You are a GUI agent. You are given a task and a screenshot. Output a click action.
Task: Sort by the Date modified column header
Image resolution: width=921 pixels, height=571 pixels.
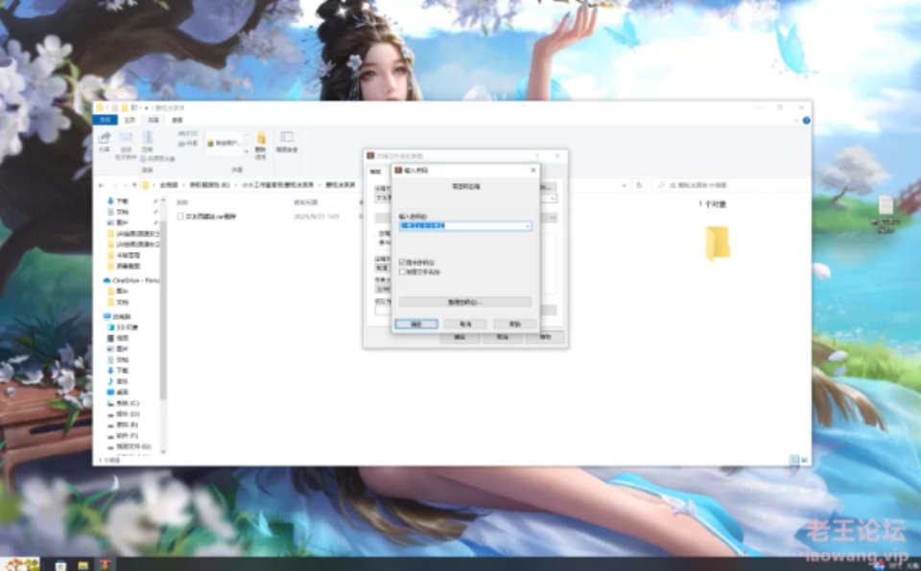click(305, 202)
